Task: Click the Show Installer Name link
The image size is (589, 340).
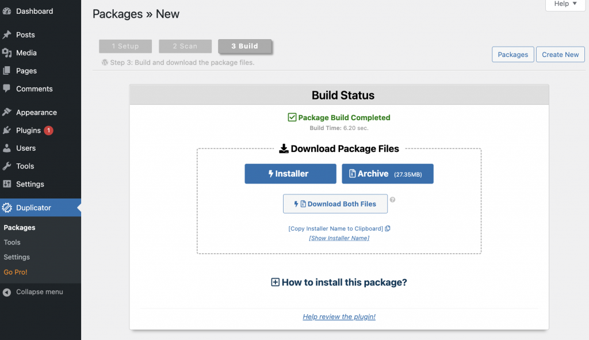Action: pyautogui.click(x=339, y=238)
